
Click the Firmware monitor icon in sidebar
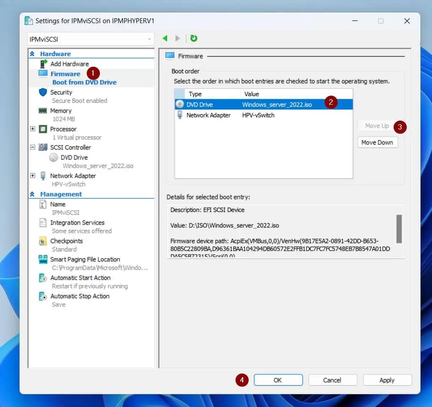pos(43,73)
